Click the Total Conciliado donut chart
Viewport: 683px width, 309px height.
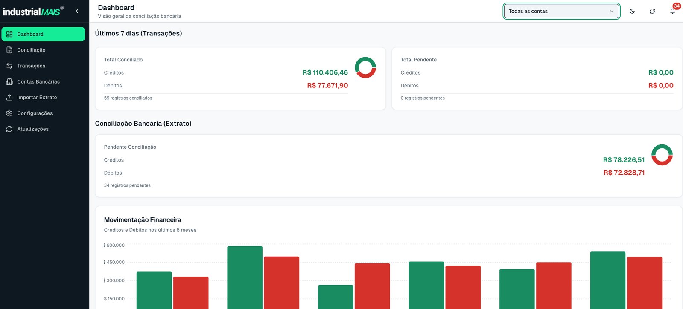pos(365,67)
